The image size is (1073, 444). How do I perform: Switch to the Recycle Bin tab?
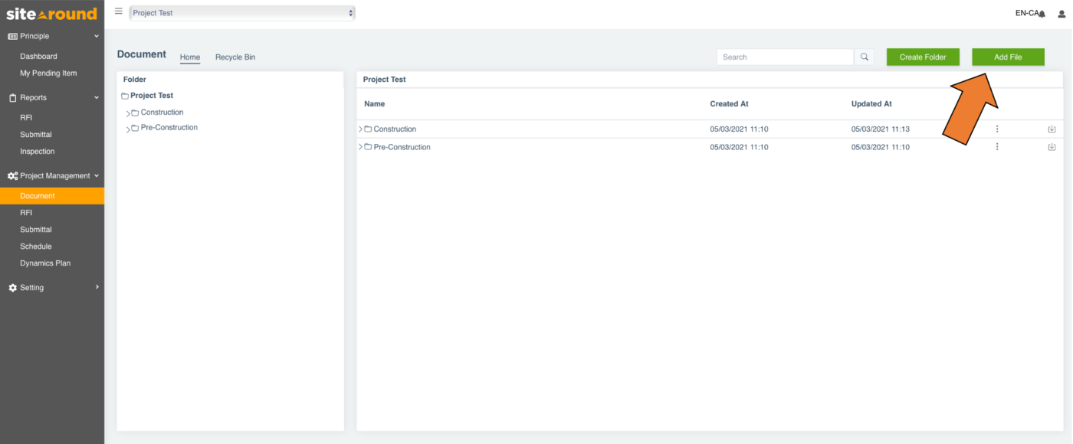(235, 57)
